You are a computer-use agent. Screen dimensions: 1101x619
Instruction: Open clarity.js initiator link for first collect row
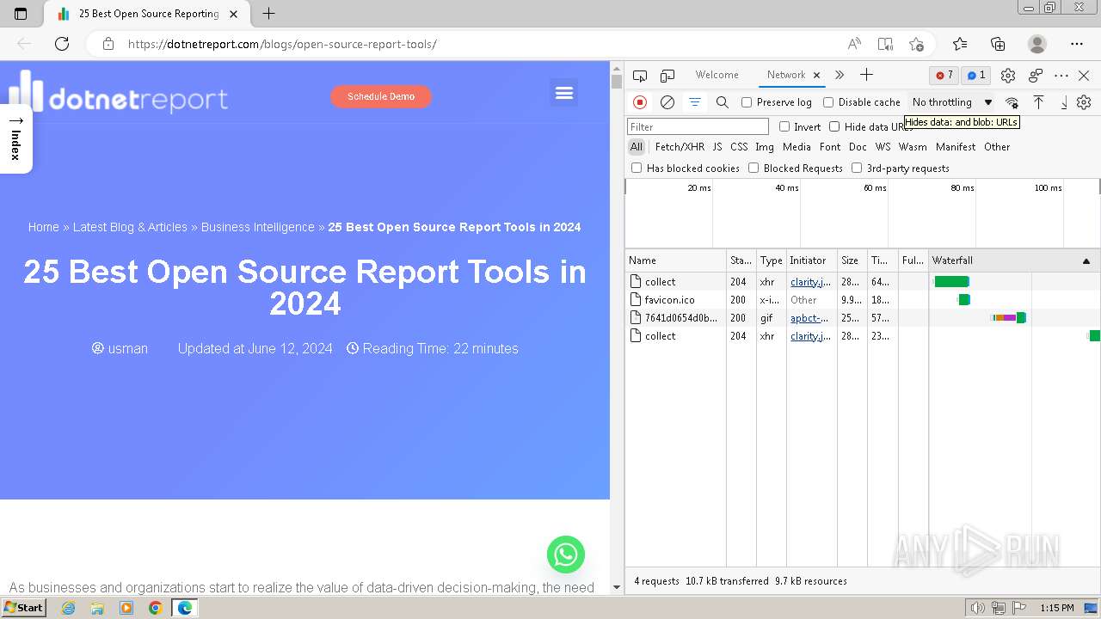click(x=811, y=282)
